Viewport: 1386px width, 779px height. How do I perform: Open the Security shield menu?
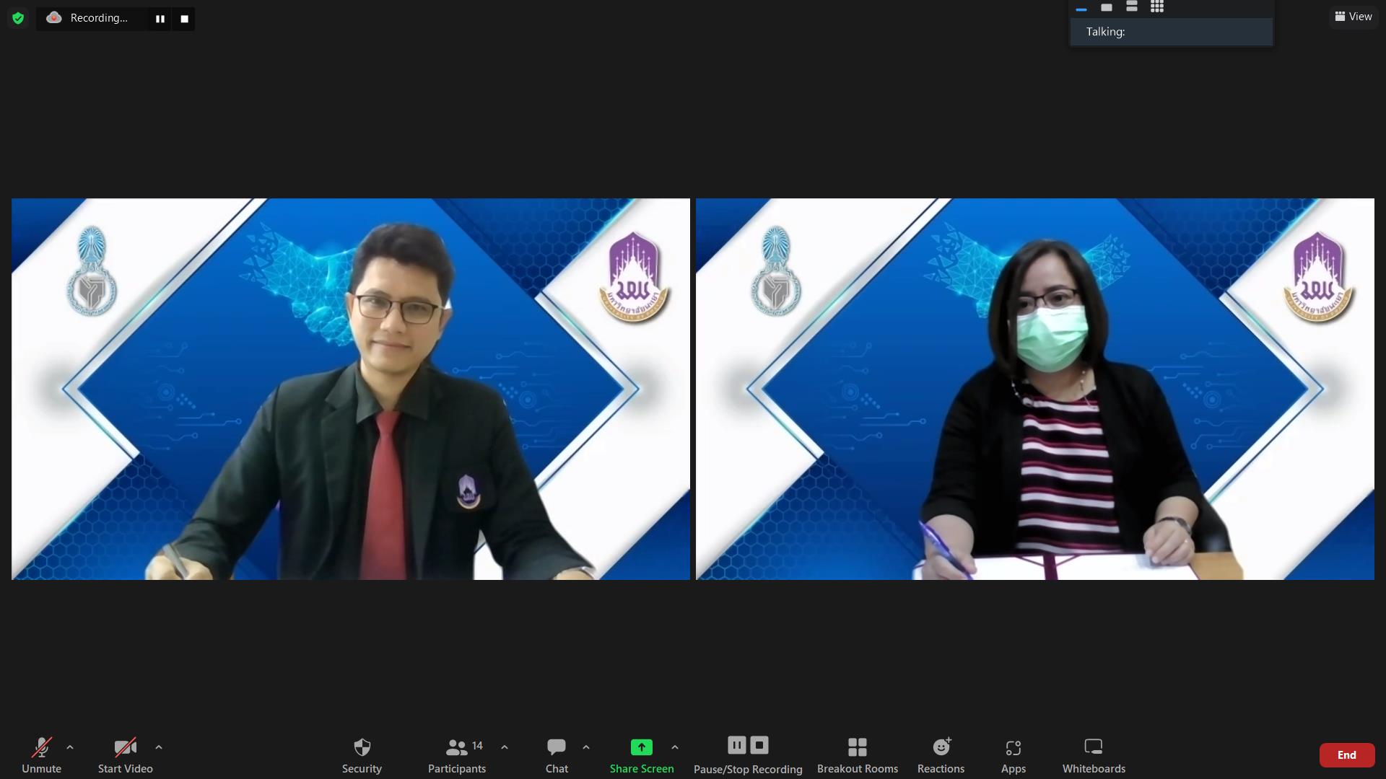click(362, 755)
